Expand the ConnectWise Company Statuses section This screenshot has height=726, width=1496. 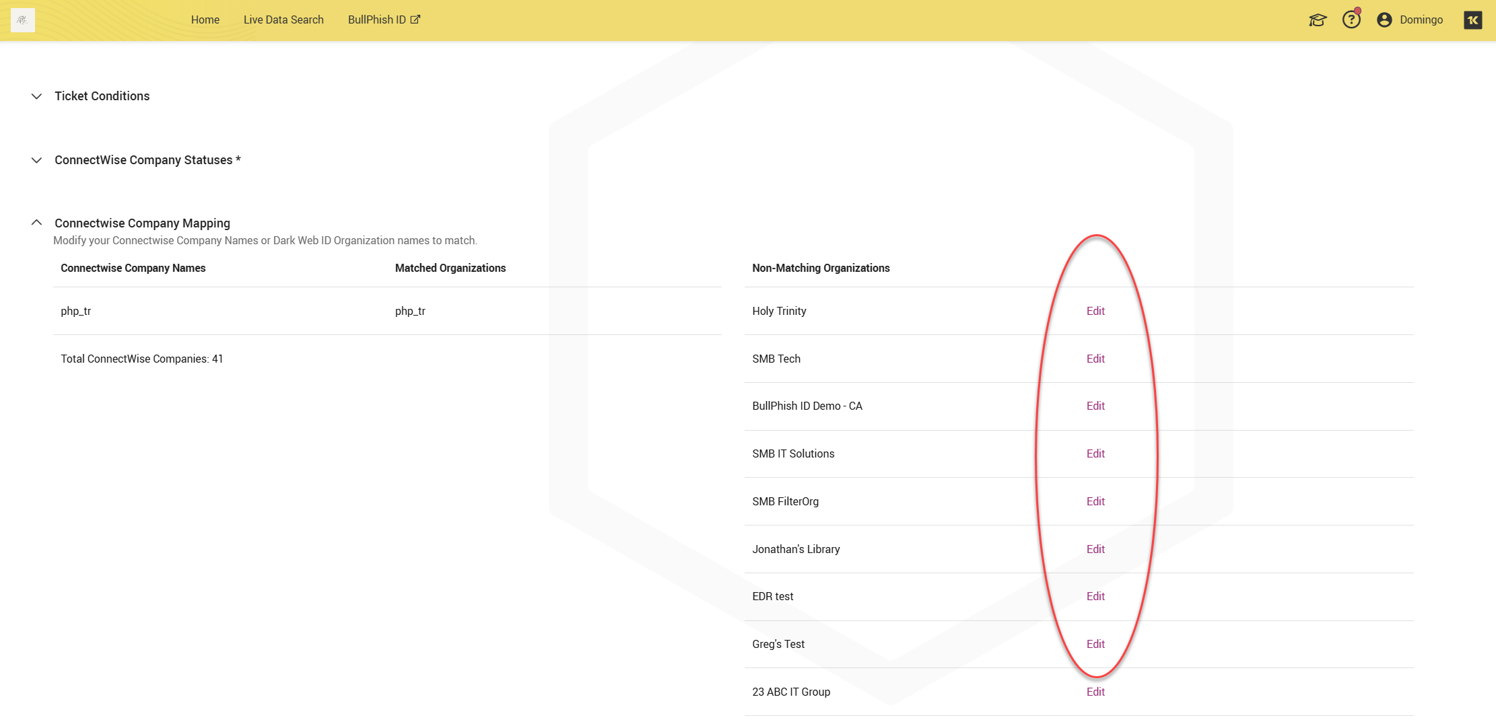(37, 160)
